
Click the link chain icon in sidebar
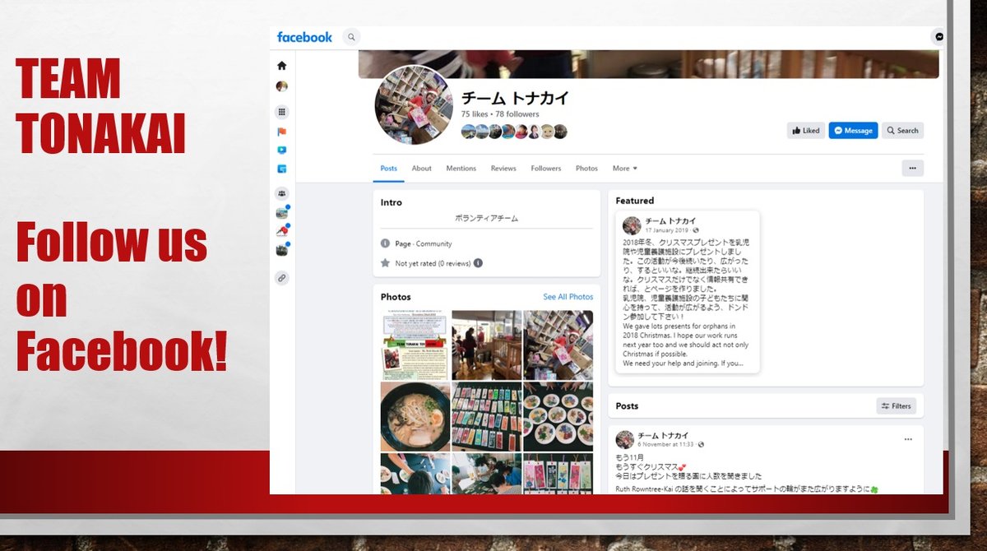(x=282, y=278)
